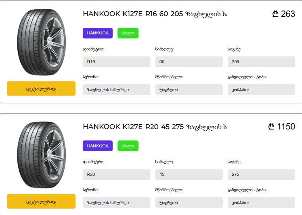Click the width value 205 field
Screen dimensions: 302x215
[x=261, y=62]
